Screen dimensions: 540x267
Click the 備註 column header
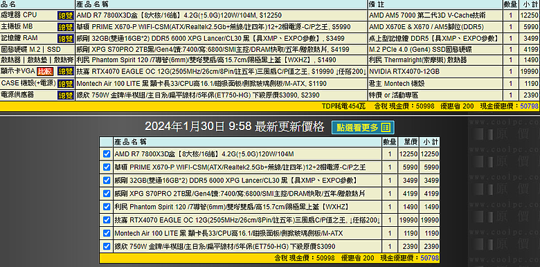tap(377, 4)
